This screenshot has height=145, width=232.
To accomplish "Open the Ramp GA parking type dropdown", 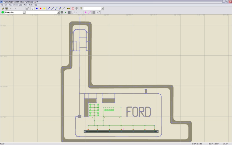I will pos(24,12).
